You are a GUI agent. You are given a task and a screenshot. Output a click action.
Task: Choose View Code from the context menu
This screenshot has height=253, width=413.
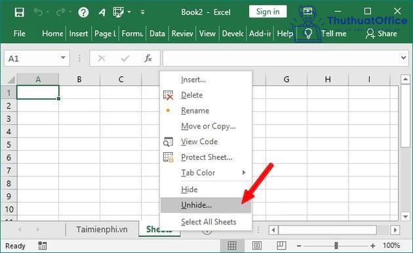206,142
